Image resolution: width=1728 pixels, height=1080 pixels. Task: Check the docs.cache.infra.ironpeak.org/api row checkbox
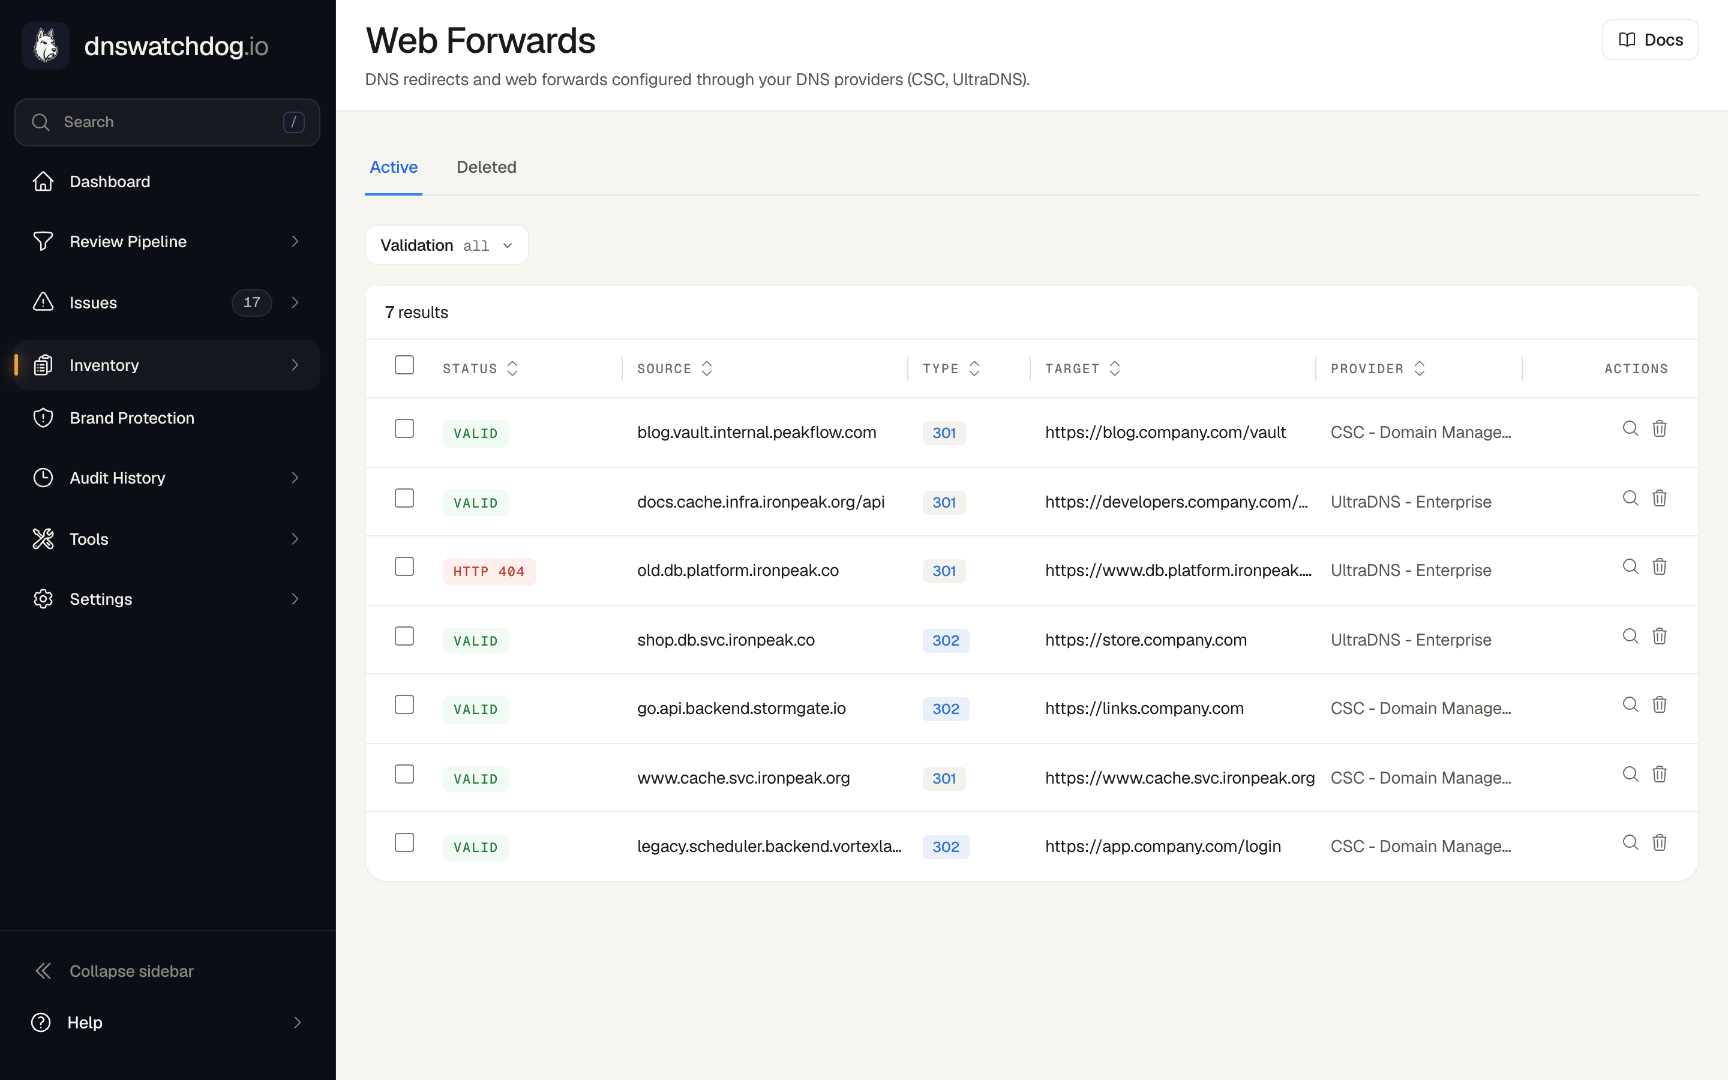pos(404,498)
